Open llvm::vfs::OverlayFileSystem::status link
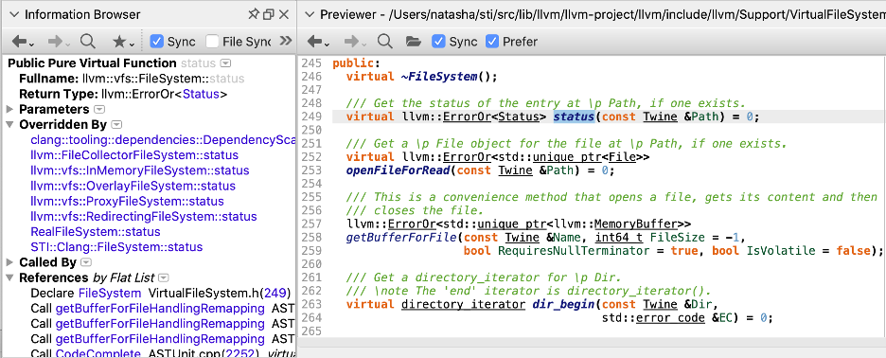 (x=133, y=186)
